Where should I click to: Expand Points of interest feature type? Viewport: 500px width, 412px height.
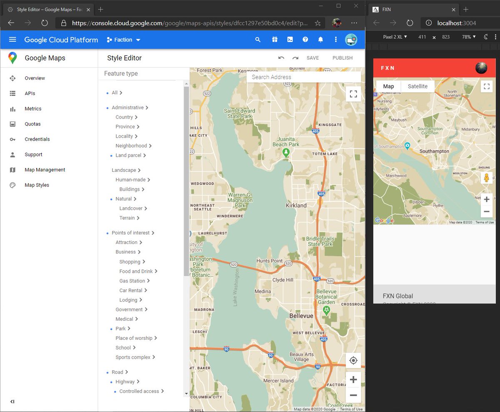pyautogui.click(x=133, y=233)
